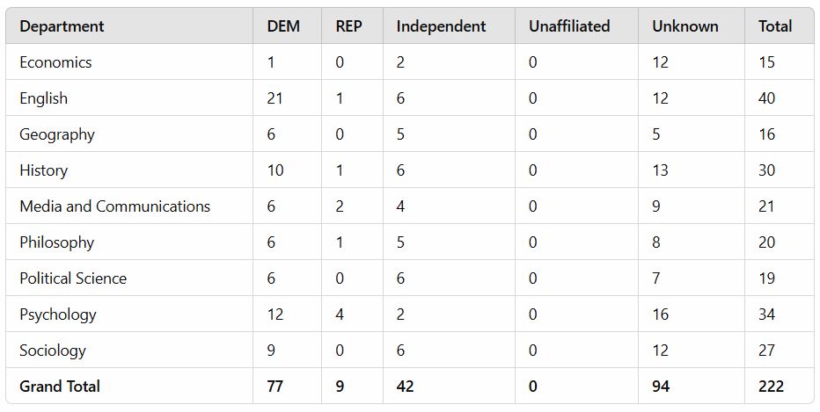Select the Media and Communications cell
The width and height of the screenshot is (820, 412).
click(115, 206)
